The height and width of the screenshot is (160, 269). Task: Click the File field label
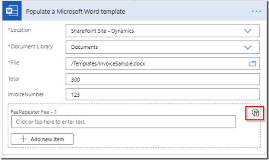coord(15,62)
